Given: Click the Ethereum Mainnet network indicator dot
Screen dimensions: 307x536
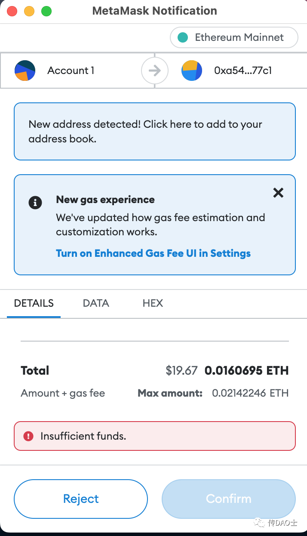Looking at the screenshot, I should (183, 37).
